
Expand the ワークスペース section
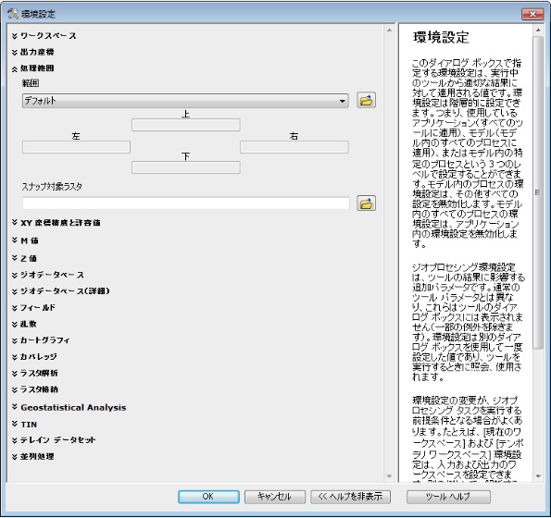44,36
